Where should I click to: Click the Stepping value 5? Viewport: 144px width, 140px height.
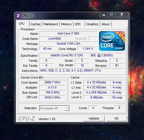click(x=117, y=60)
